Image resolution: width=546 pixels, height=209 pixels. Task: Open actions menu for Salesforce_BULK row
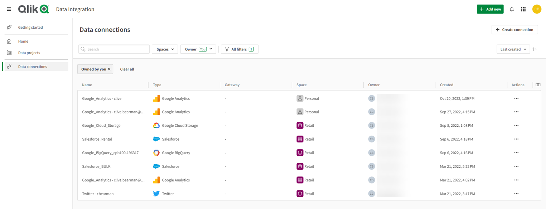pos(516,166)
